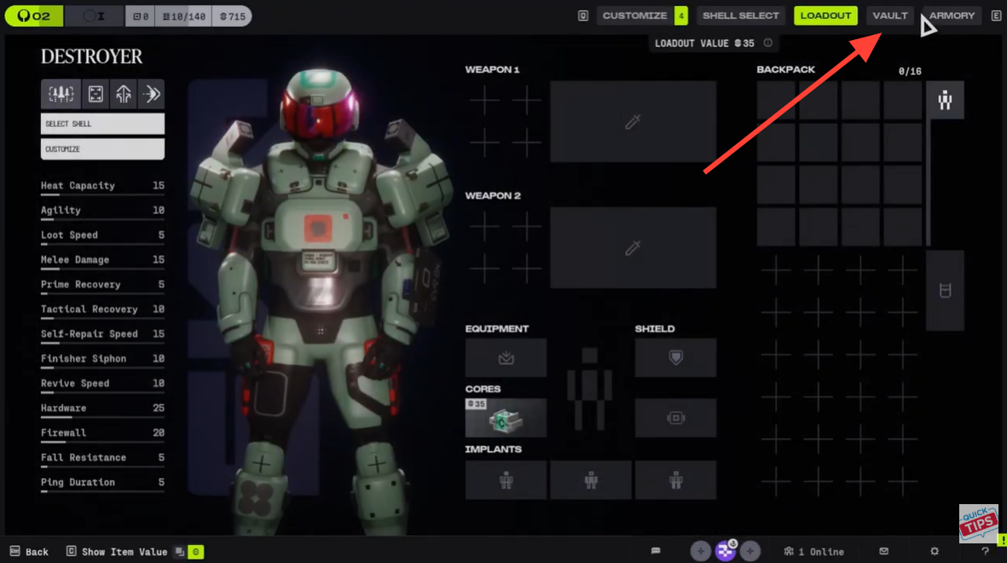The height and width of the screenshot is (563, 1007).
Task: Select the dash arrows shell ability icon
Action: tap(152, 95)
